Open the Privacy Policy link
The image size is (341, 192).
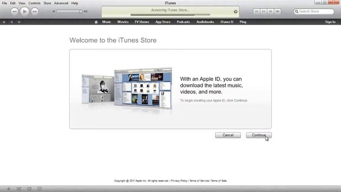click(179, 181)
